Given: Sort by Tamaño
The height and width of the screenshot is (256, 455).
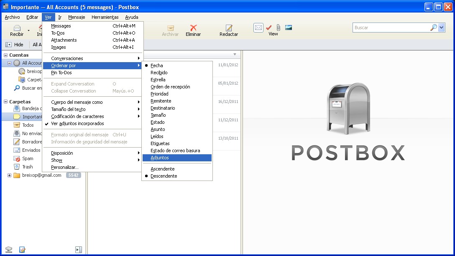Looking at the screenshot, I should coord(177,115).
